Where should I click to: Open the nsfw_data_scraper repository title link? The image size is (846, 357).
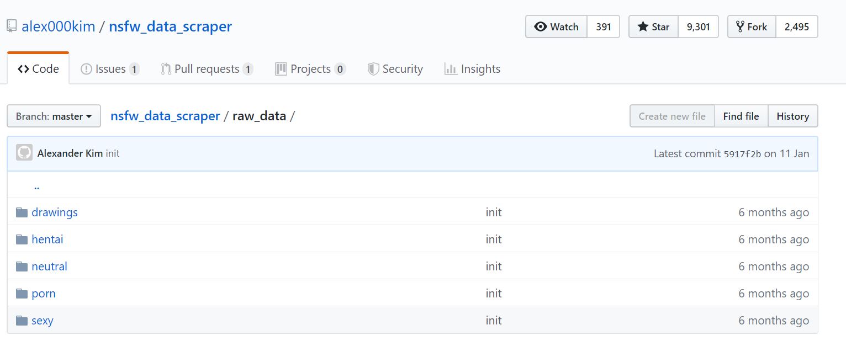pyautogui.click(x=170, y=26)
